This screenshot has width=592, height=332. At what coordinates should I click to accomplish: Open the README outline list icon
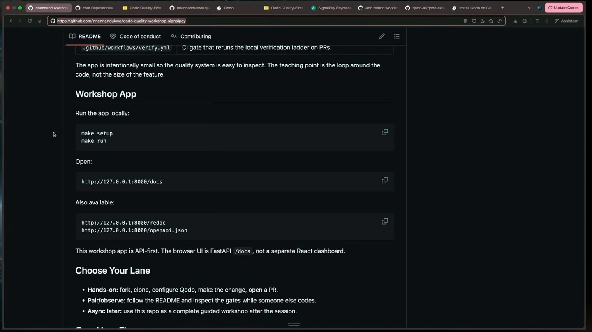[x=397, y=36]
